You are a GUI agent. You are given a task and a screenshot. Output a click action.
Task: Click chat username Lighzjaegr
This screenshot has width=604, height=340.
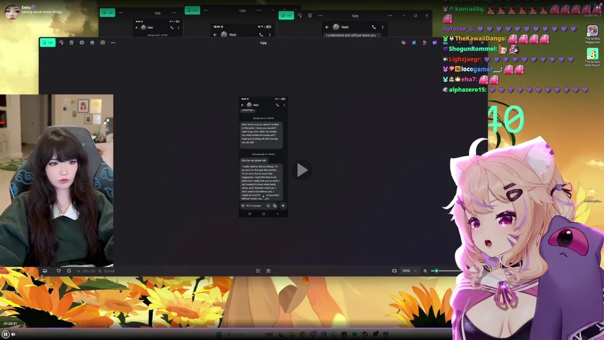465,59
